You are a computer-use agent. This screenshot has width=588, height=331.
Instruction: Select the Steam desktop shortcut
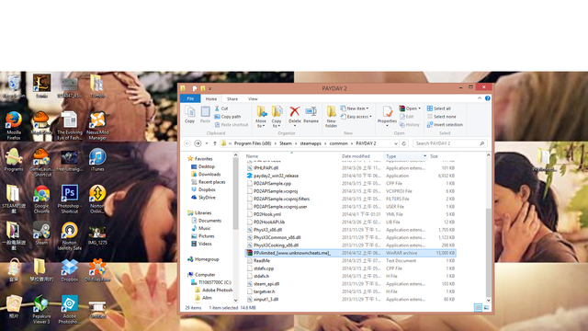pyautogui.click(x=41, y=233)
